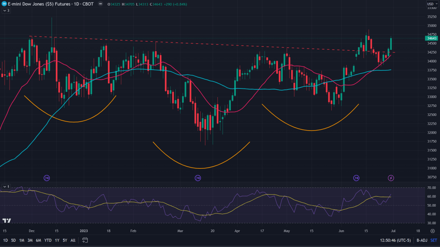Click the first rollover event marker near December
Image resolution: width=440 pixels, height=247 pixels.
pos(47,178)
